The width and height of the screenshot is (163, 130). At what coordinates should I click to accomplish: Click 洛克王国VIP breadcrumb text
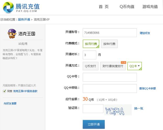click(x=42, y=19)
